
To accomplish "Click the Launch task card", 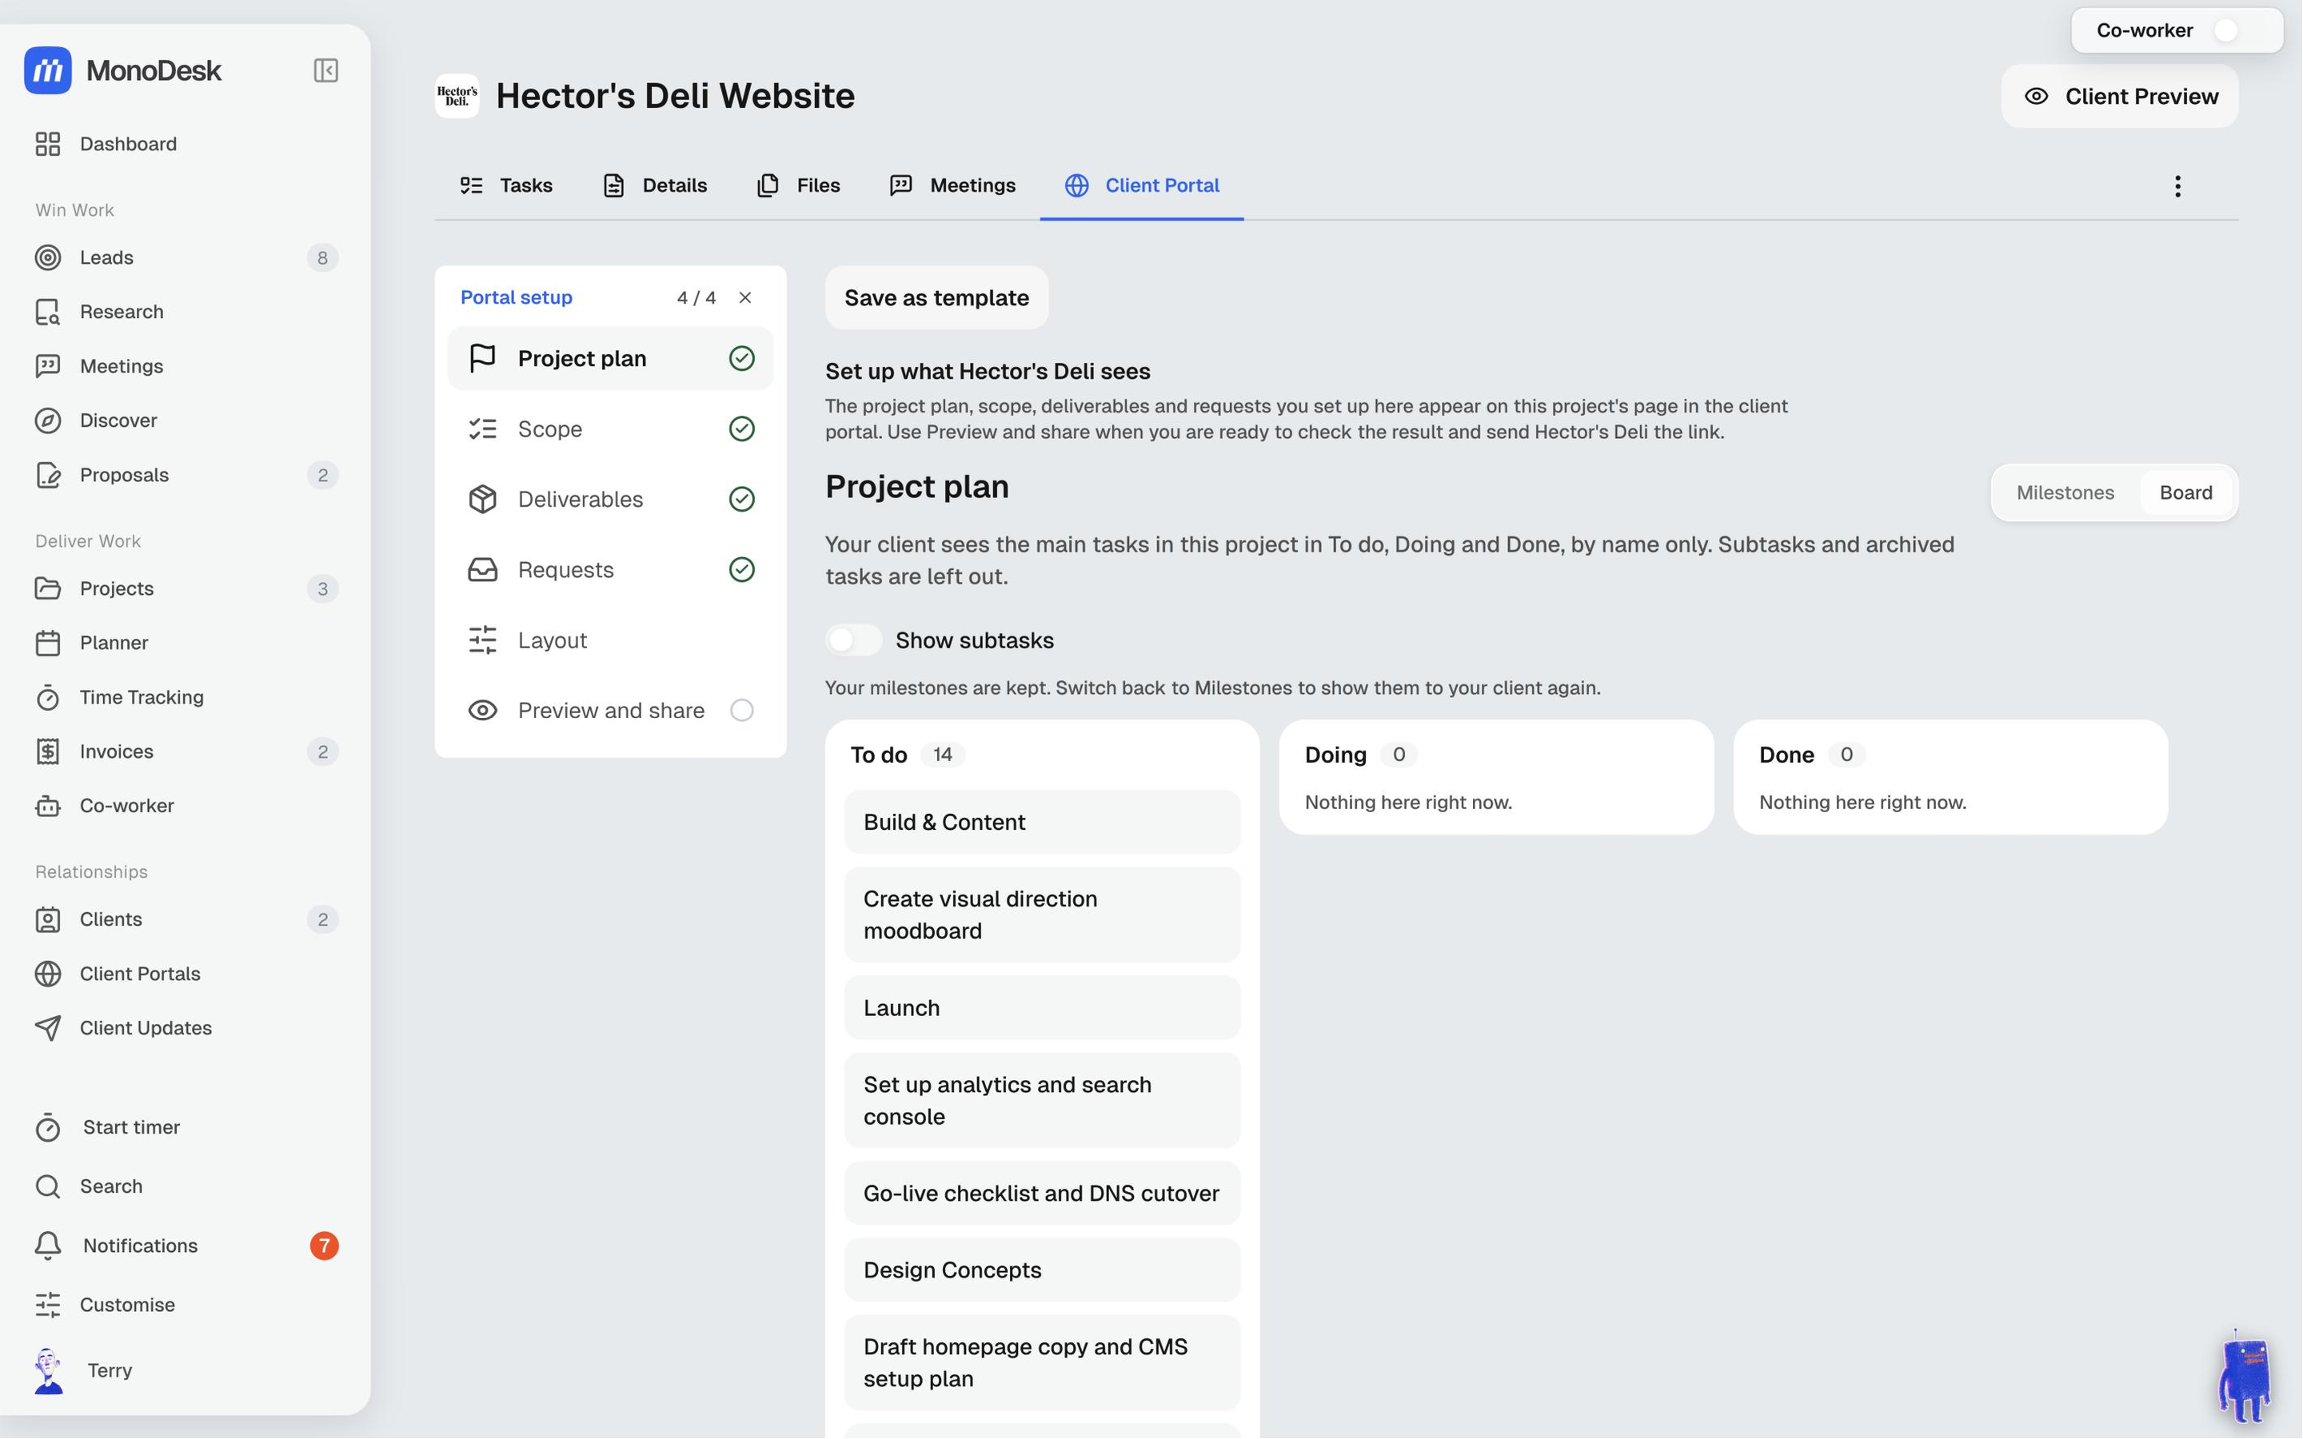I will click(x=1042, y=1008).
